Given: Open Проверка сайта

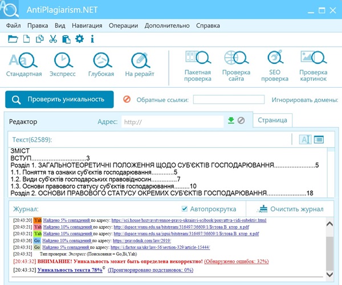Looking at the screenshot, I should coord(236,66).
